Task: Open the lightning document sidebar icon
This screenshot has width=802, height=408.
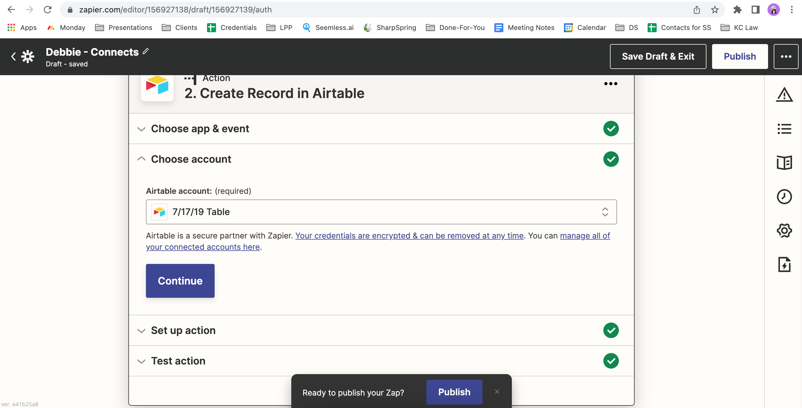Action: click(x=784, y=265)
